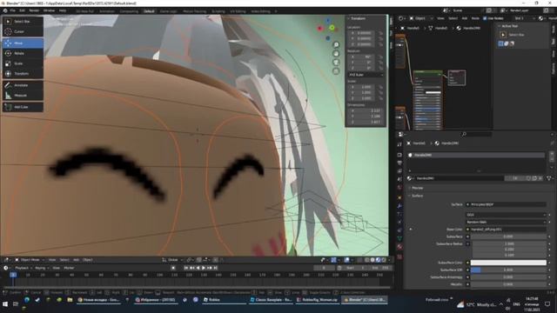Activate the Cursor tool

(x=23, y=31)
